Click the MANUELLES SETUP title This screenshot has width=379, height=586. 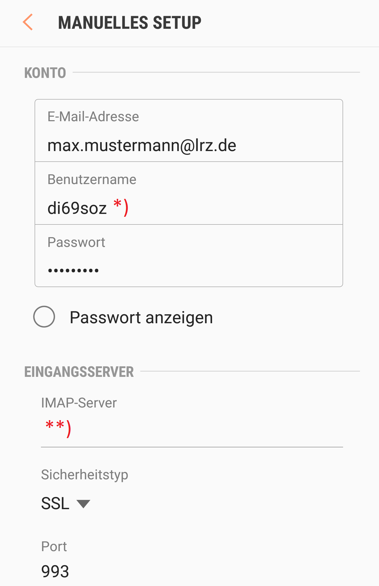[129, 22]
